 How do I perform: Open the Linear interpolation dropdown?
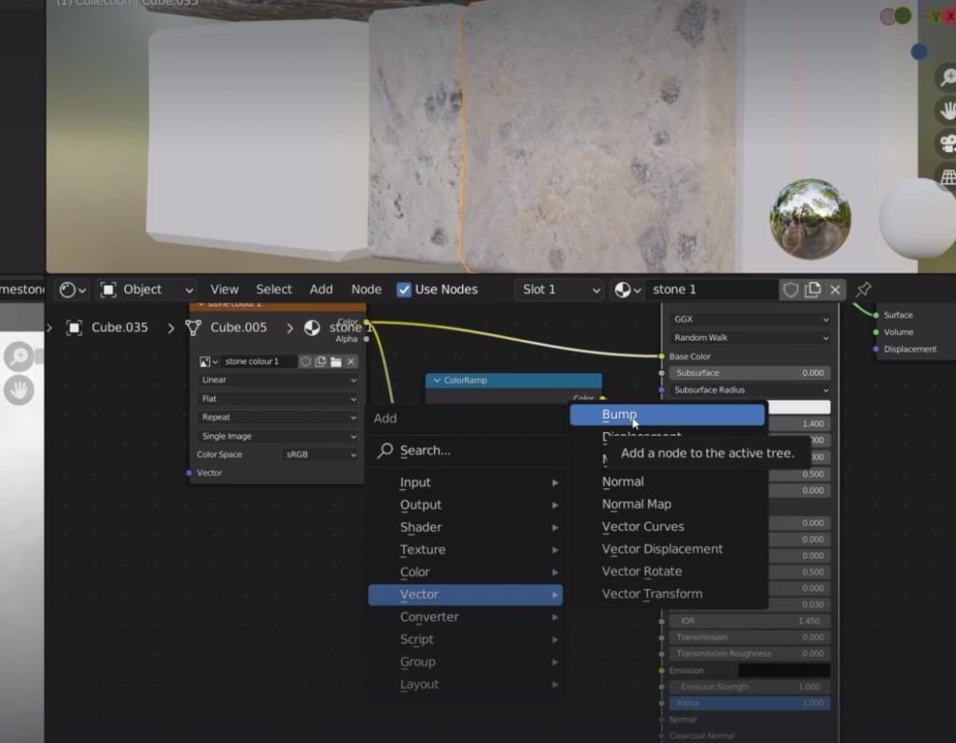[278, 380]
